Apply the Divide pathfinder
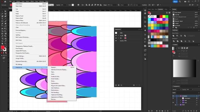The height and width of the screenshot is (112, 200). (x=174, y=41)
